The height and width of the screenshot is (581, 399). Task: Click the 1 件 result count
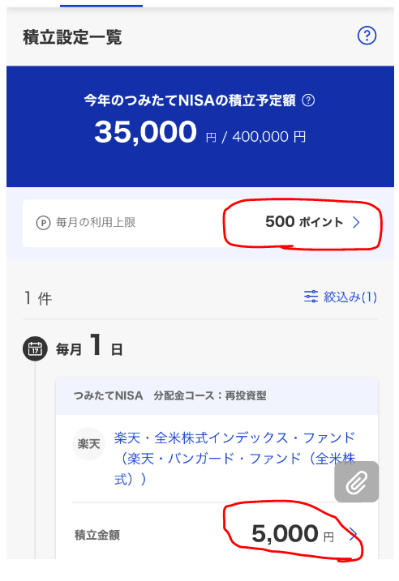38,298
